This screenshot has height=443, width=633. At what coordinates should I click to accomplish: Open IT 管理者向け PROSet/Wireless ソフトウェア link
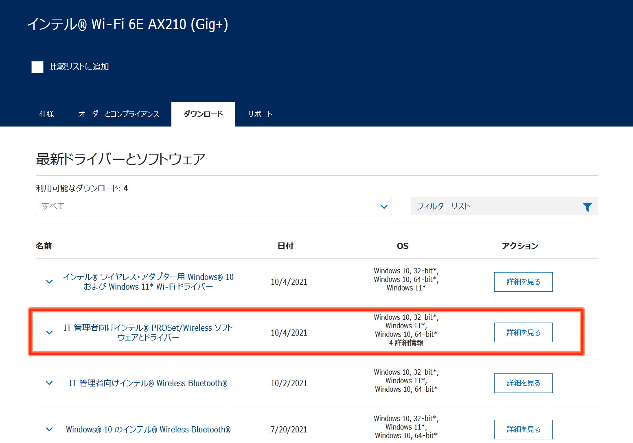coord(148,333)
